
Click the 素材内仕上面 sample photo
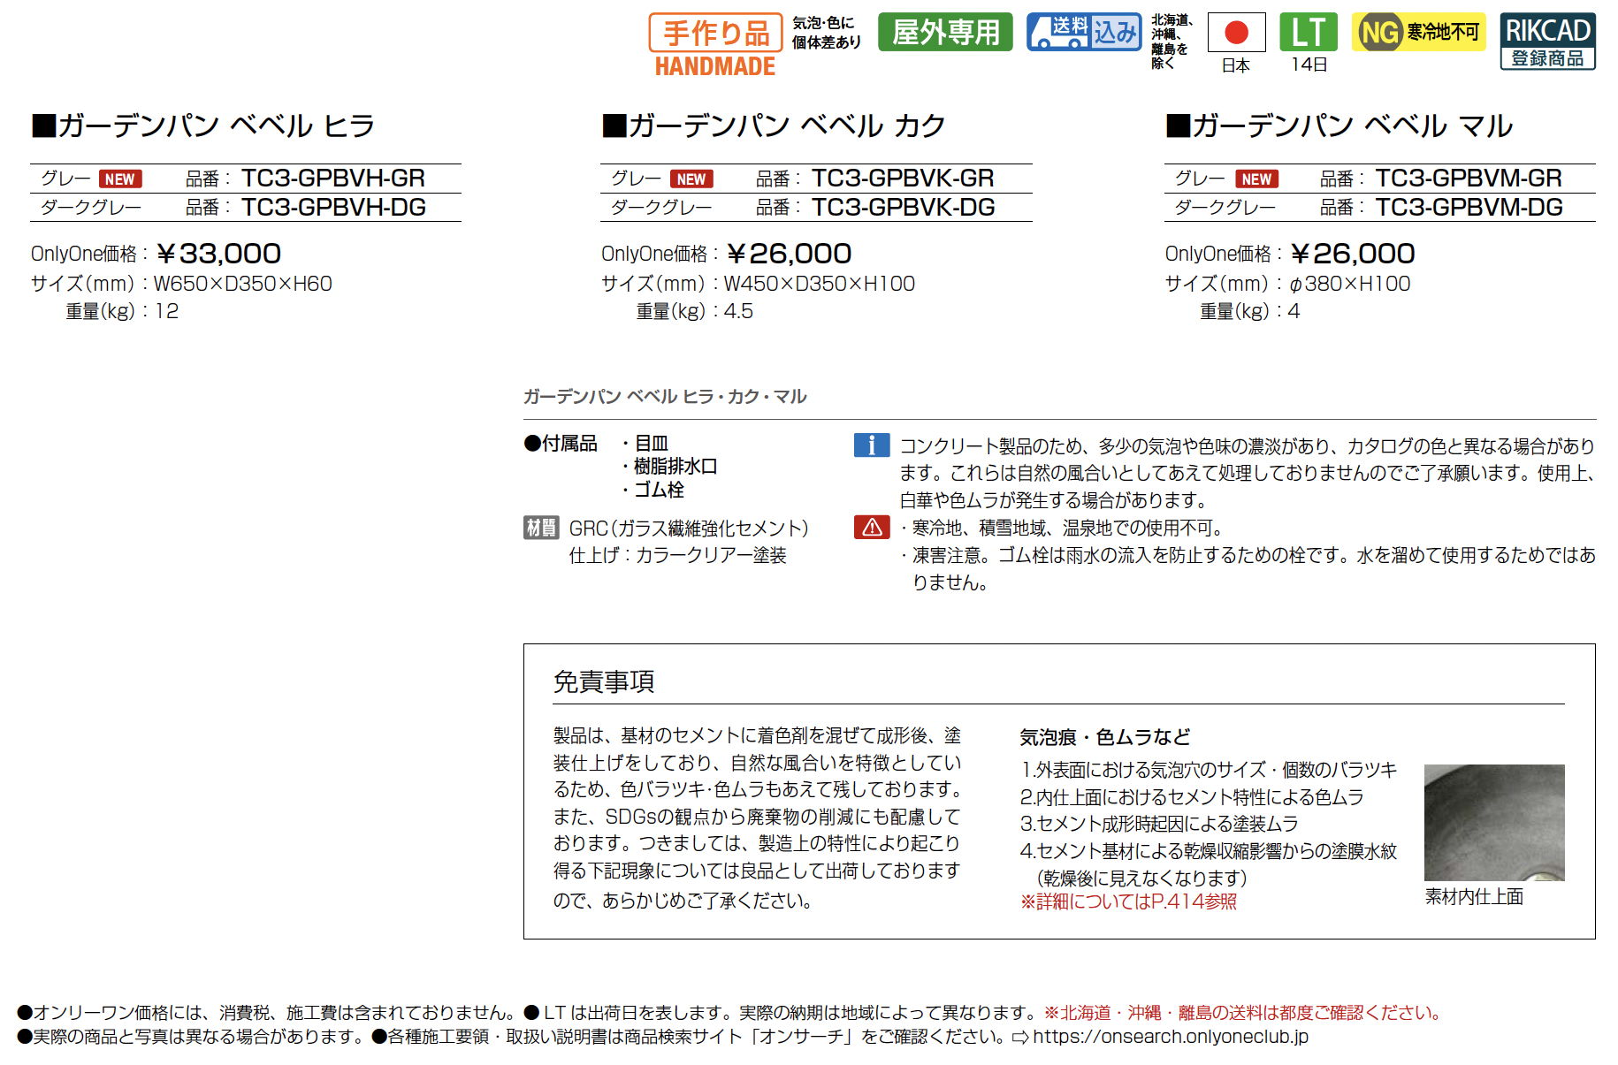[1494, 823]
